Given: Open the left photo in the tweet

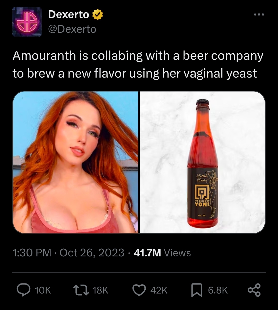Looking at the screenshot, I should click(76, 162).
